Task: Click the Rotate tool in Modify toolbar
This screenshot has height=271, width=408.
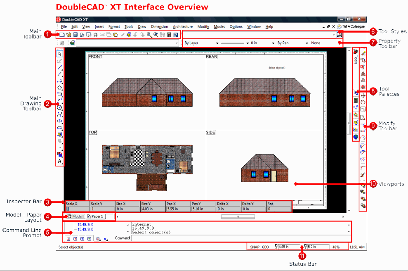Action: pyautogui.click(x=363, y=102)
